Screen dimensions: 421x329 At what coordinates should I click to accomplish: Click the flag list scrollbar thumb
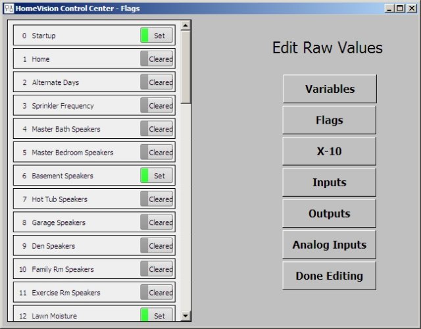pos(186,66)
